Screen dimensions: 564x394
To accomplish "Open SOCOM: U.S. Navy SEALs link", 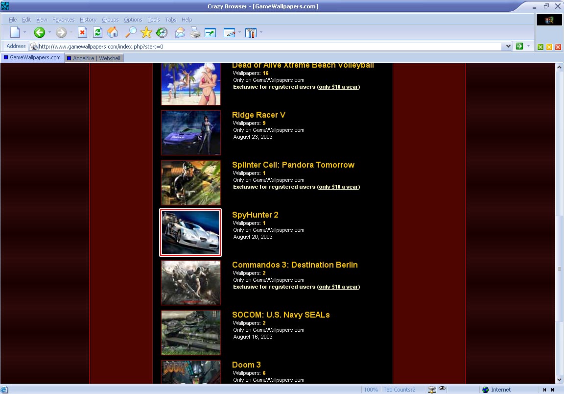I will pos(281,315).
